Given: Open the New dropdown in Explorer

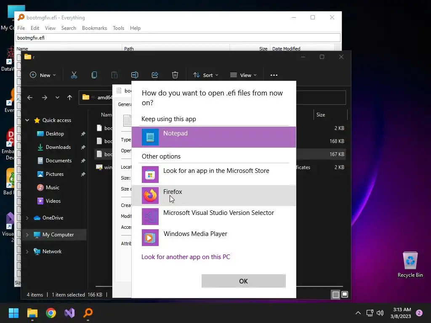Looking at the screenshot, I should [x=43, y=75].
